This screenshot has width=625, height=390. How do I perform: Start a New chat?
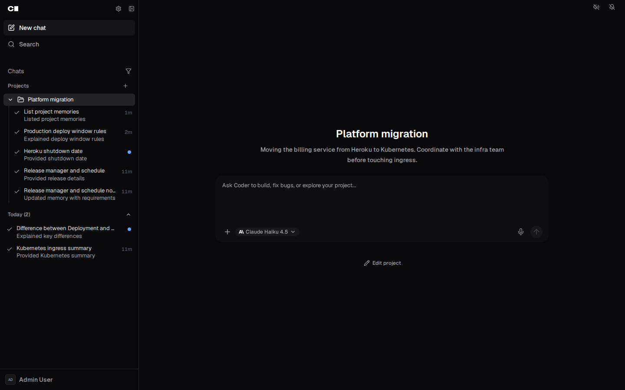click(69, 28)
